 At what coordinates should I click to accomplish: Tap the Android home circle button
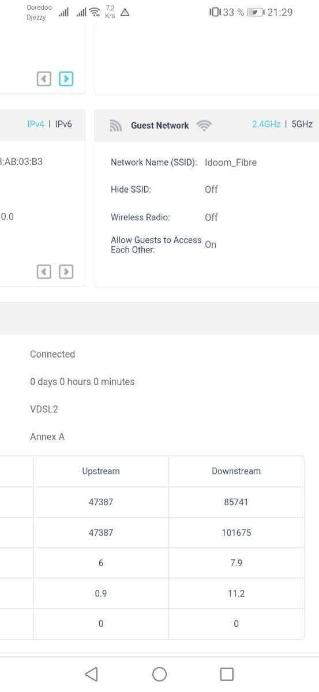[x=159, y=674]
